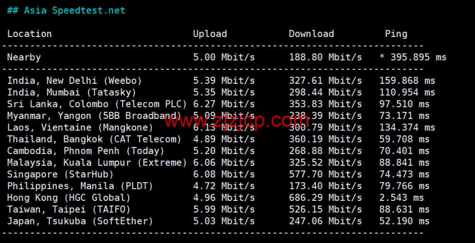Select Cambodia, Phnom Penh (Today) text
Image resolution: width=475 pixels, height=243 pixels.
(x=85, y=151)
